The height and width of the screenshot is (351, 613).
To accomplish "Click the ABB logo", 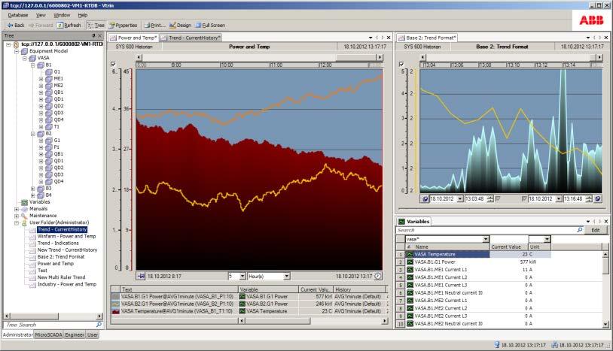I will coord(591,20).
